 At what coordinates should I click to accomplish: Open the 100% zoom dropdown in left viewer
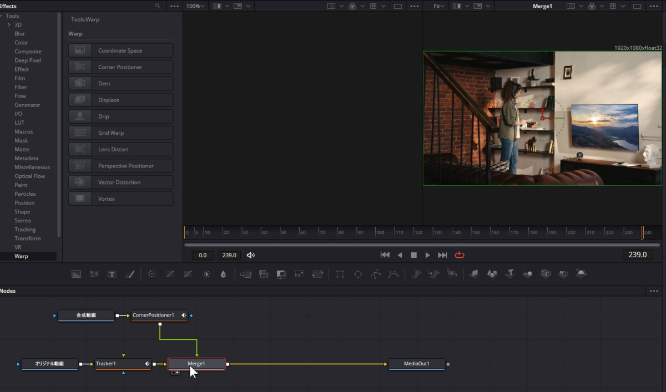195,6
